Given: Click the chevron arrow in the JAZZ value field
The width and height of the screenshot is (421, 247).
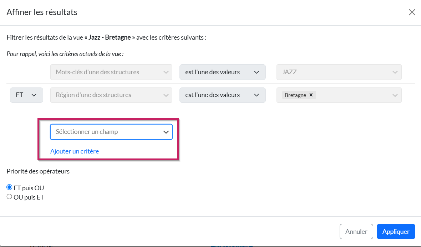Looking at the screenshot, I should pos(395,72).
